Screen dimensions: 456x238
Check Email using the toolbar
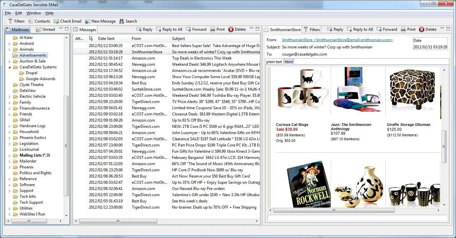click(x=67, y=21)
